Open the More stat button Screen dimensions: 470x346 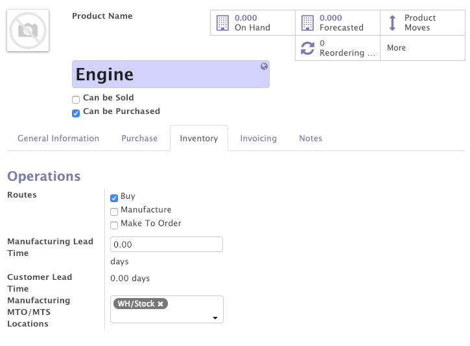(422, 48)
